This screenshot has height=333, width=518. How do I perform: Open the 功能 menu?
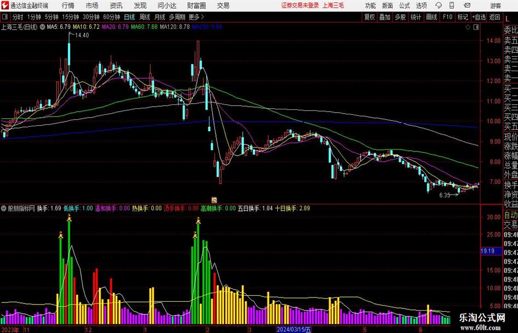pos(371,5)
